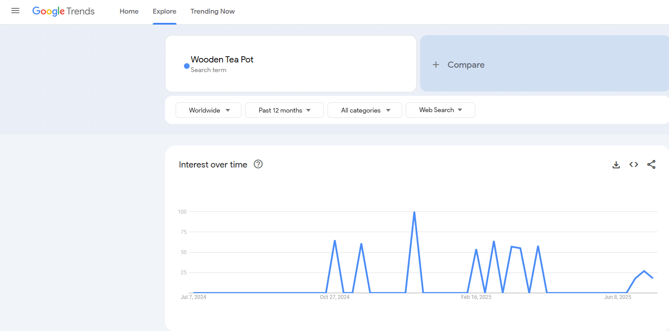This screenshot has height=331, width=669.
Task: Click the Interest over time heading
Action: coord(213,164)
